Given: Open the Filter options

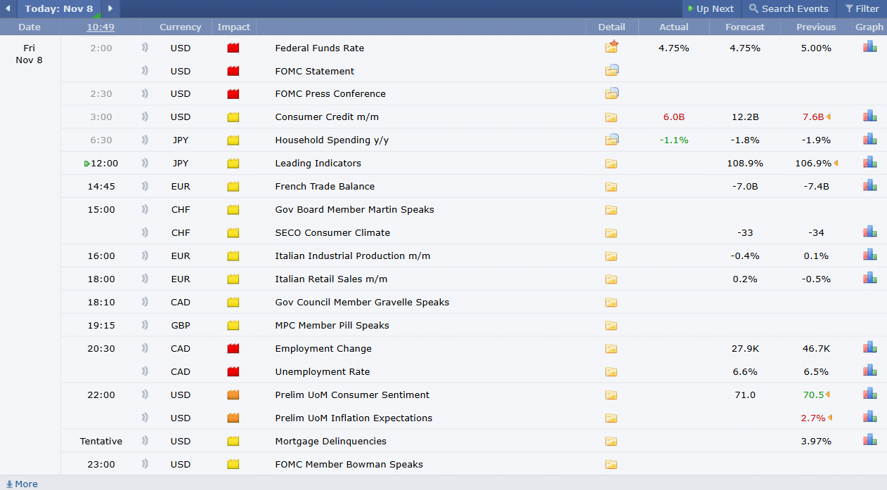Looking at the screenshot, I should coord(862,8).
